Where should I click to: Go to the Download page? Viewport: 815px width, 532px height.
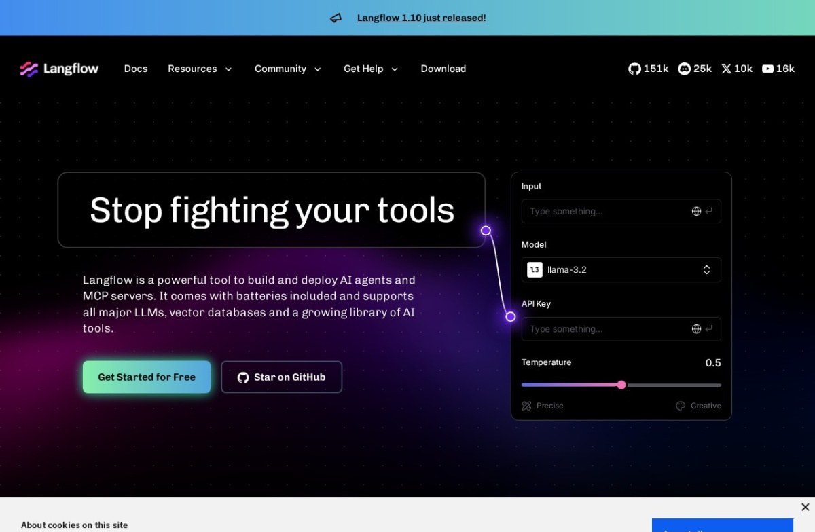(x=443, y=69)
